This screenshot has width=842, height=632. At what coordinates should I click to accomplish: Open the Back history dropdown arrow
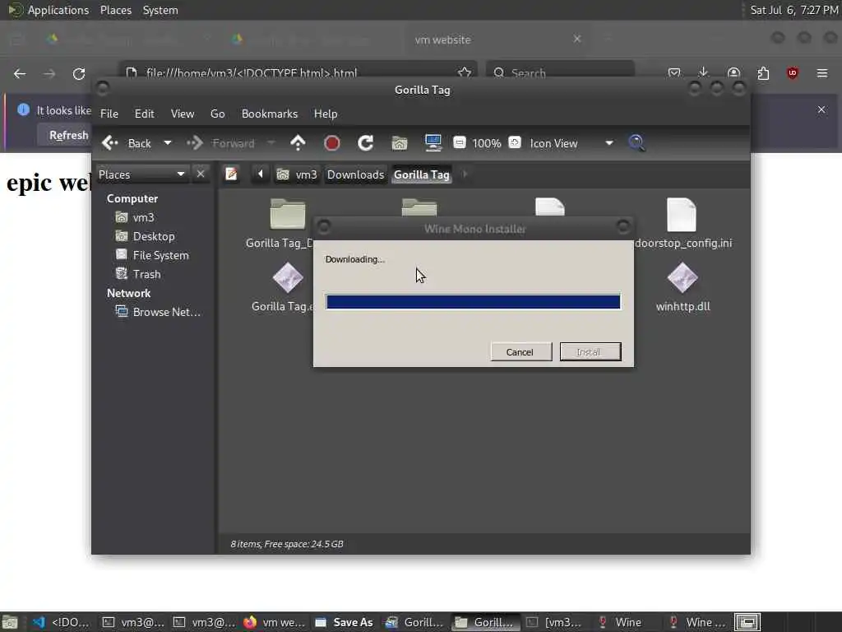168,143
